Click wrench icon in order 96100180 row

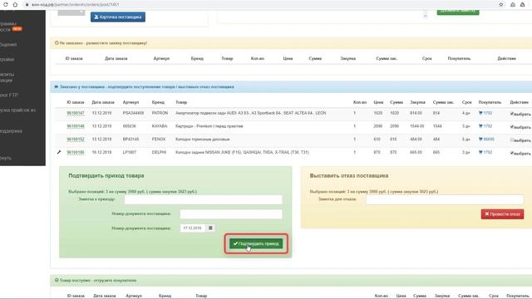(59, 152)
